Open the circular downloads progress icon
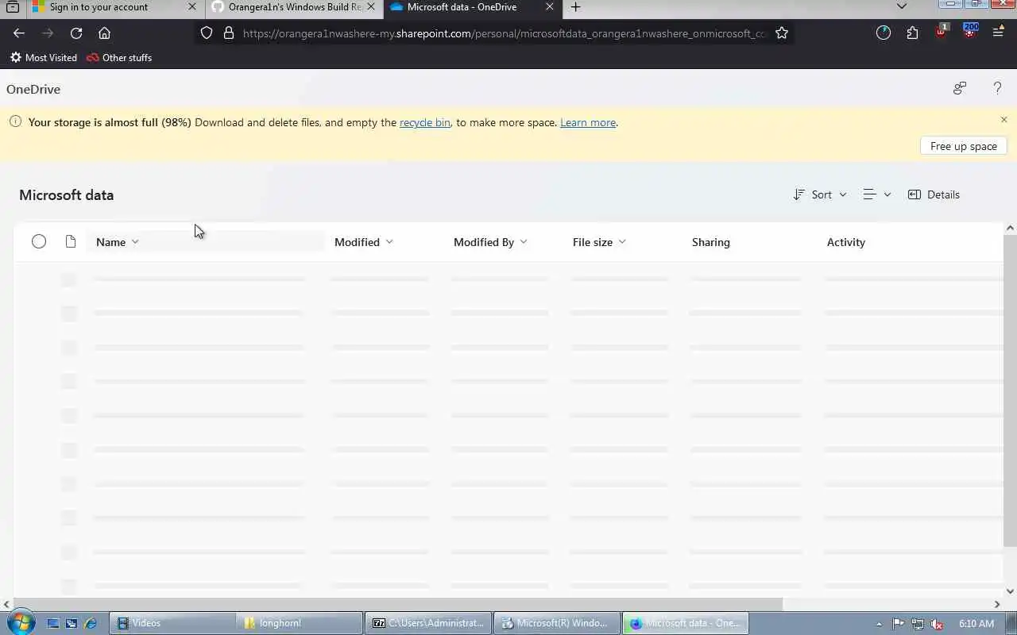1017x635 pixels. coord(884,33)
